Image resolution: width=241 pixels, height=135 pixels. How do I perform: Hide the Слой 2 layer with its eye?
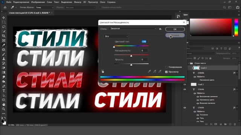pyautogui.click(x=185, y=84)
